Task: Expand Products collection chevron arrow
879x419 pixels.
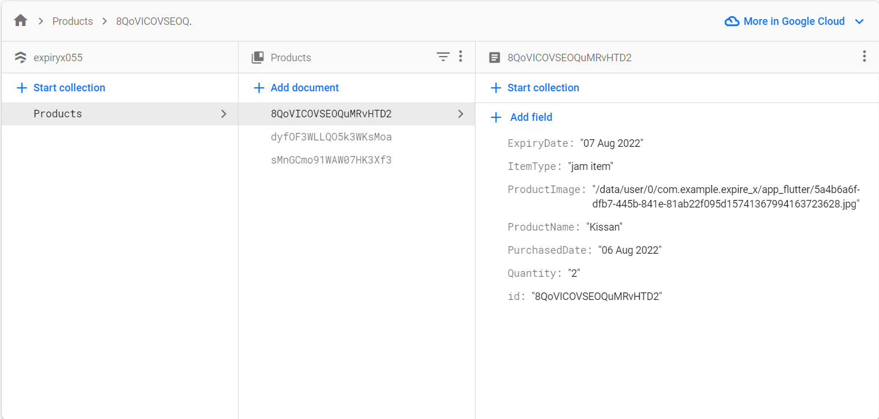Action: click(224, 114)
